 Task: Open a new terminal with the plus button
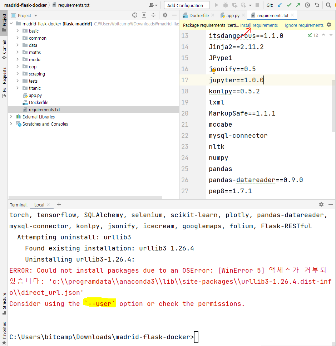click(59, 204)
